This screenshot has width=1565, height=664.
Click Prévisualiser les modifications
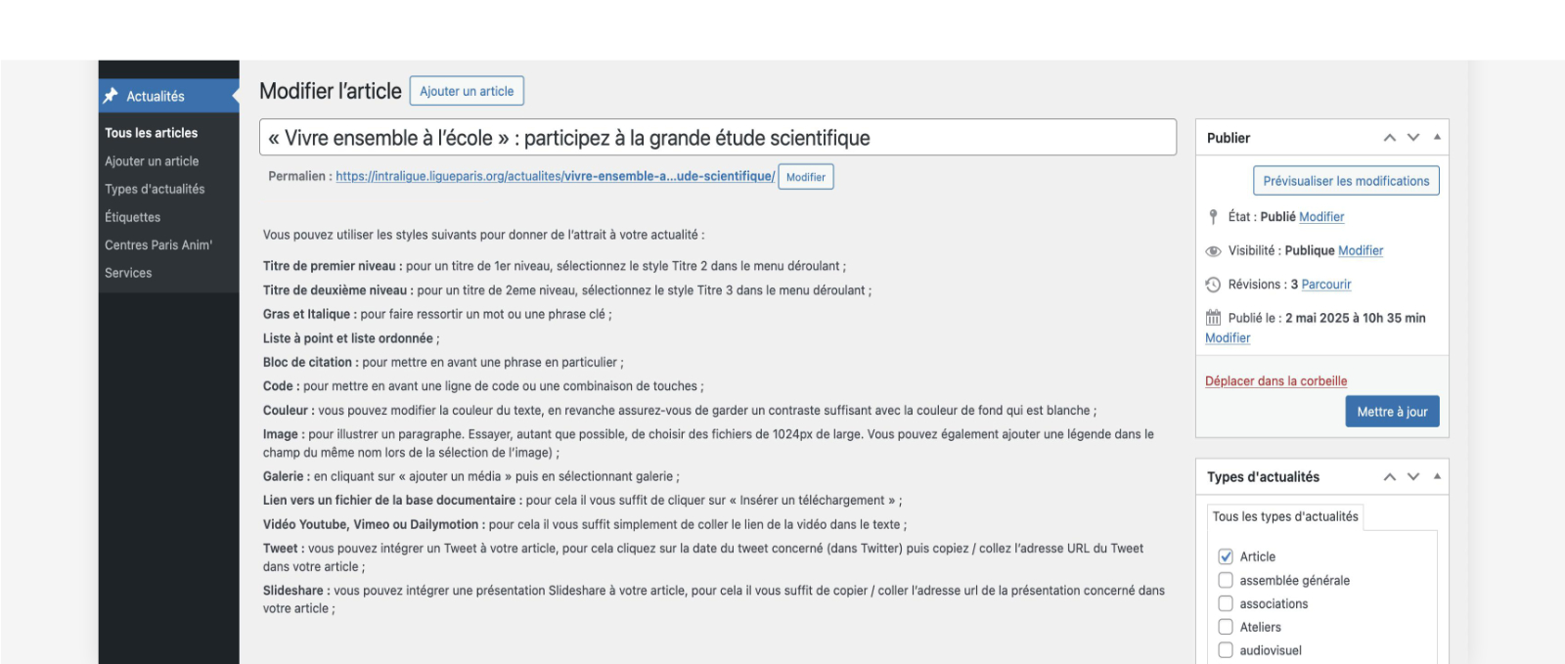pyautogui.click(x=1346, y=180)
